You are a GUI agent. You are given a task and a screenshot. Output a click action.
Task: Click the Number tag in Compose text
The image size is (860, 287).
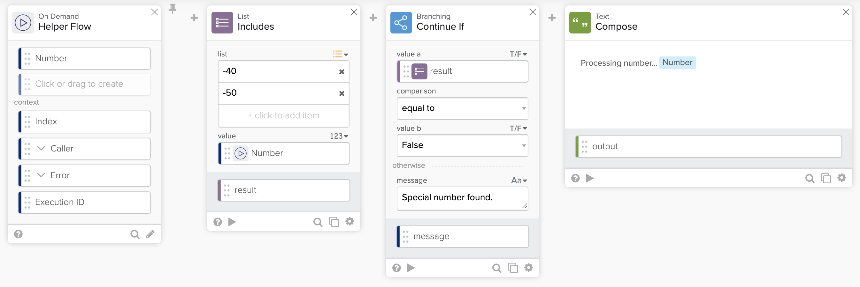pos(677,63)
